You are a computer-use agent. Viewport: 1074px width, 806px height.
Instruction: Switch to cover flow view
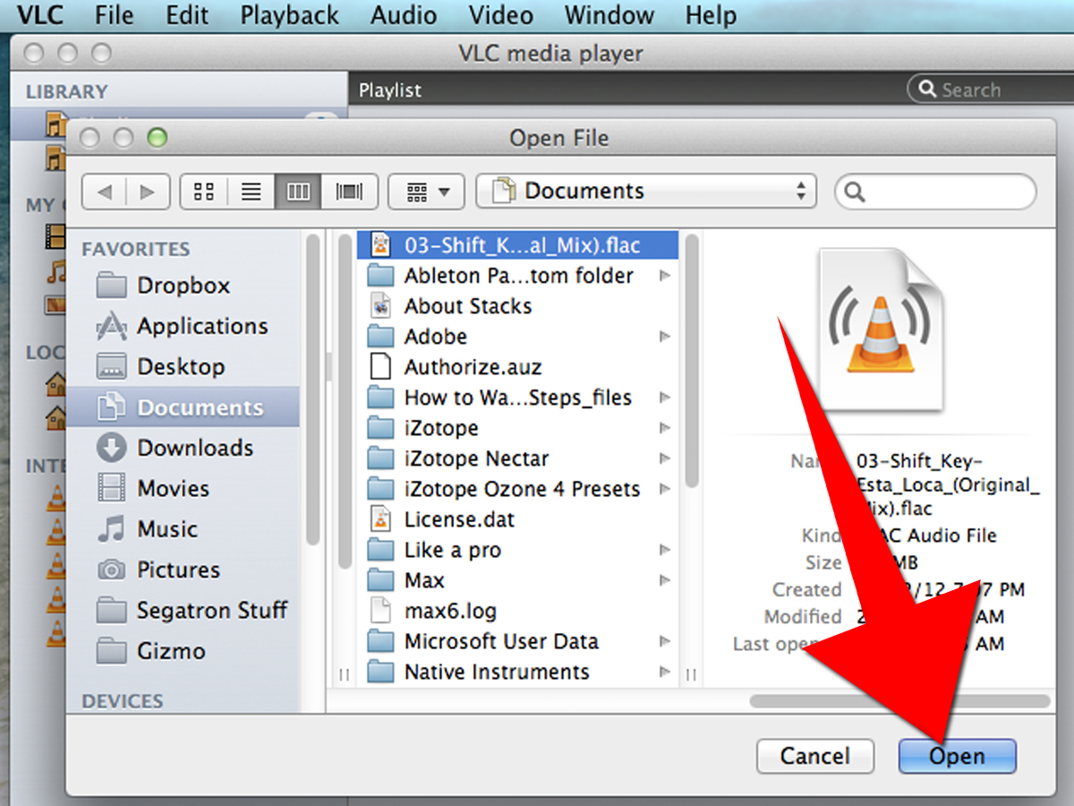(349, 192)
